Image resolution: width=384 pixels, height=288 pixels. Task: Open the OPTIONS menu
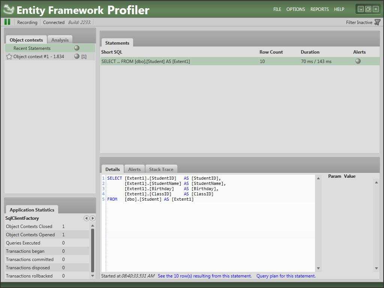click(x=295, y=9)
